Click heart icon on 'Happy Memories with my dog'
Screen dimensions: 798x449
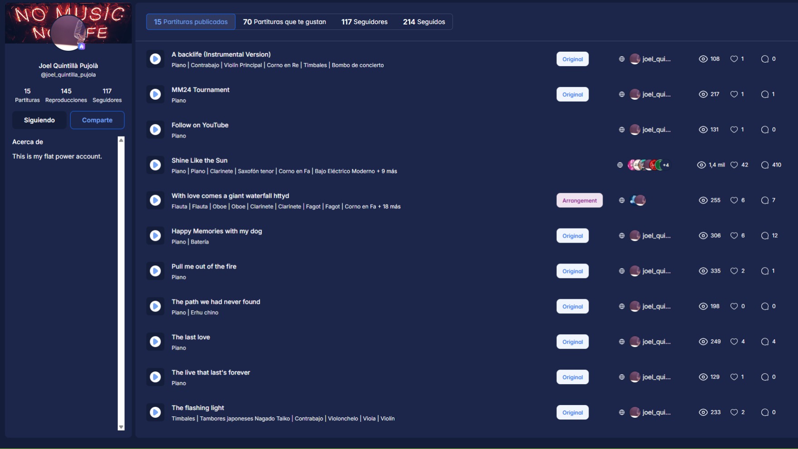(734, 236)
